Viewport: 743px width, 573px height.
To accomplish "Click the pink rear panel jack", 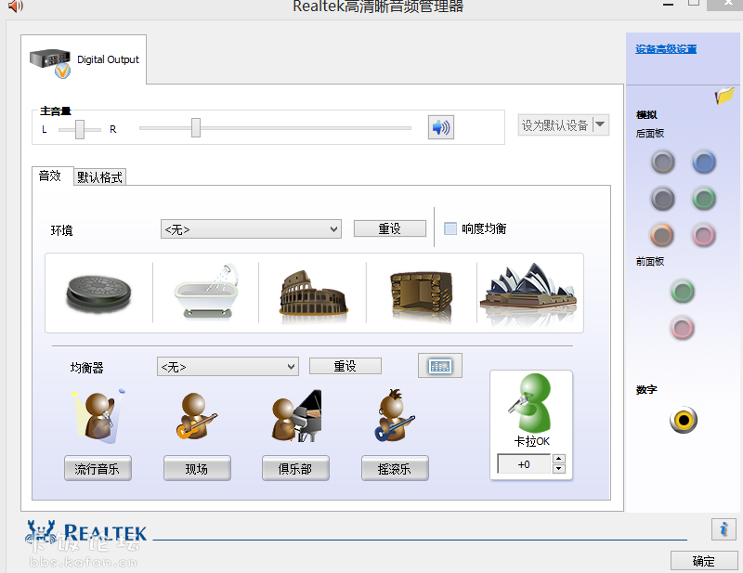I will coord(704,235).
